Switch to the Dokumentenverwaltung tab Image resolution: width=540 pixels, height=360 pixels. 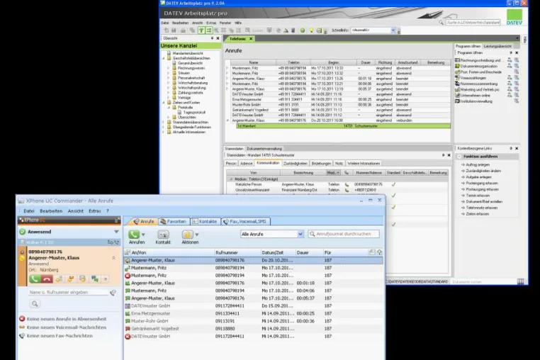tap(264, 149)
